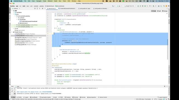Click the editor vertical scrollbar thumb
This screenshot has height=100, width=179.
pos(168,49)
